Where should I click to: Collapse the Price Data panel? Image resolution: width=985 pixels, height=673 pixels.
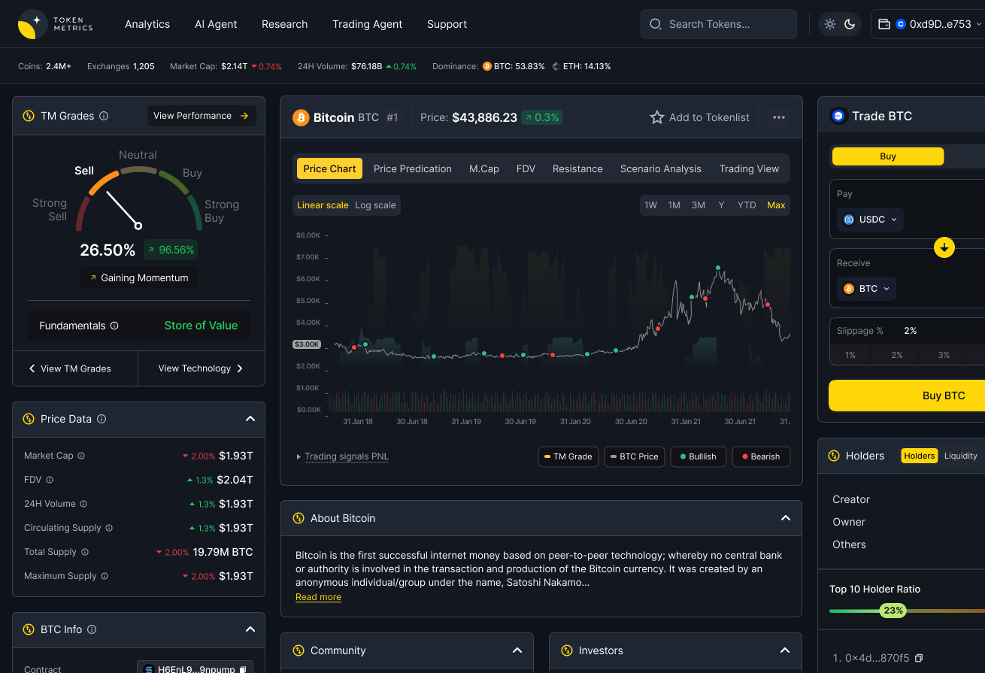point(250,419)
